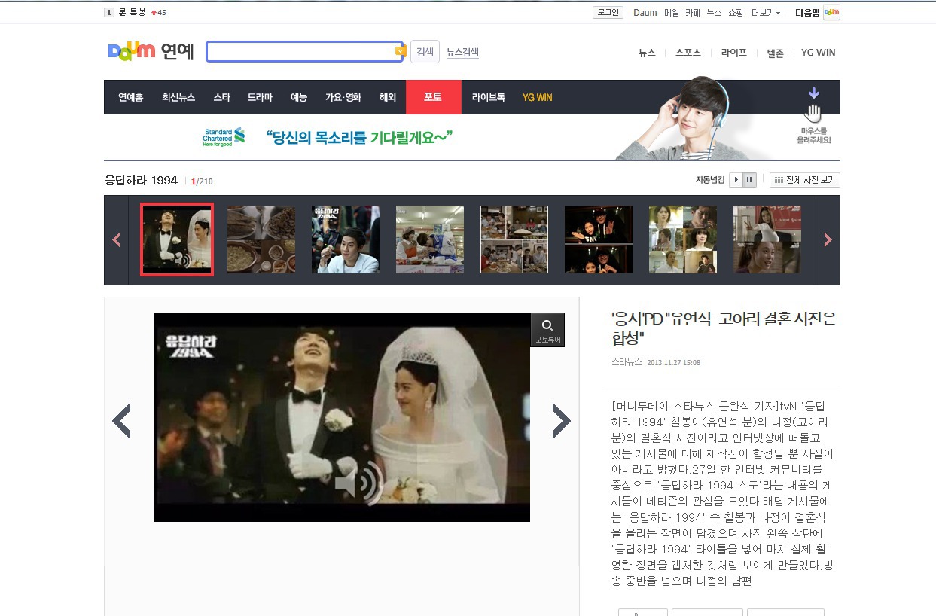Open the 예능 tab
936x616 pixels.
click(299, 97)
